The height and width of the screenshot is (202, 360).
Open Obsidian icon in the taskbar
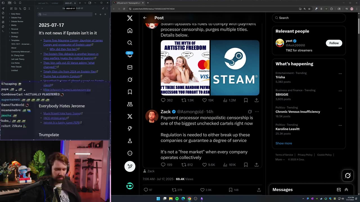[202, 199]
